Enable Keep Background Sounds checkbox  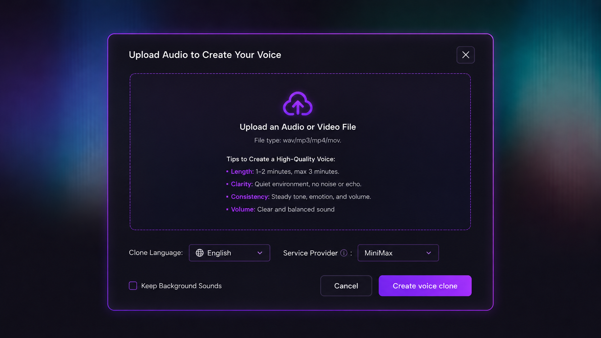pos(133,286)
